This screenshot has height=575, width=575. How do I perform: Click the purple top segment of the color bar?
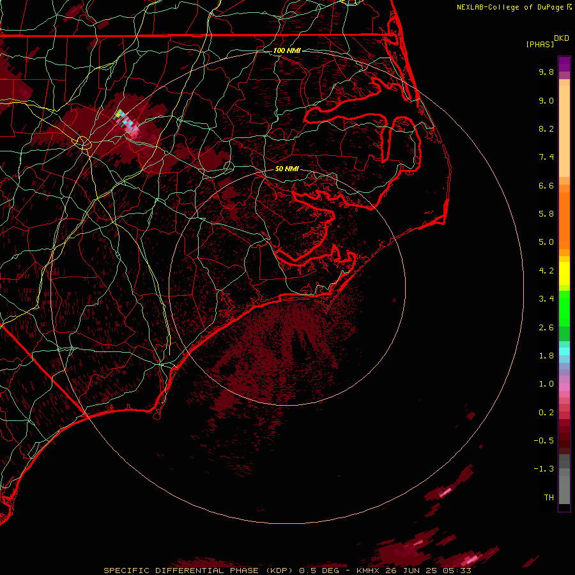click(564, 64)
